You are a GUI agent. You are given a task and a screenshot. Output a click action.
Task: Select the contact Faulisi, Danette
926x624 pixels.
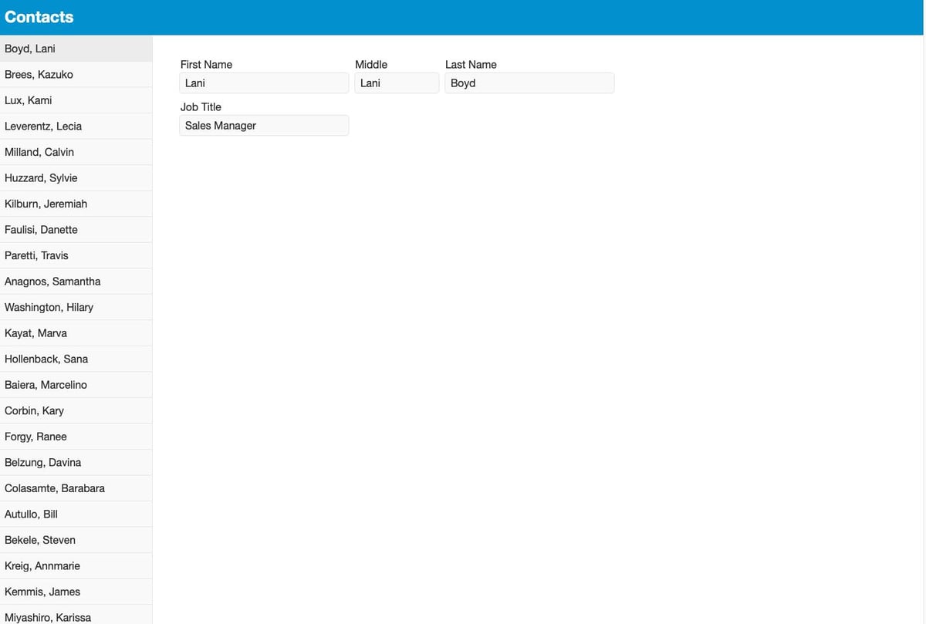tap(76, 229)
